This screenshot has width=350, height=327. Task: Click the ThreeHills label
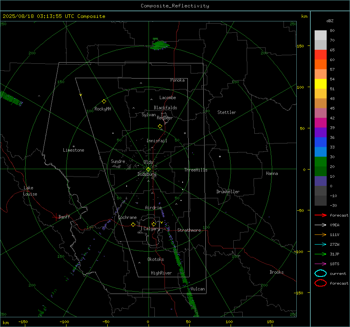coord(196,170)
